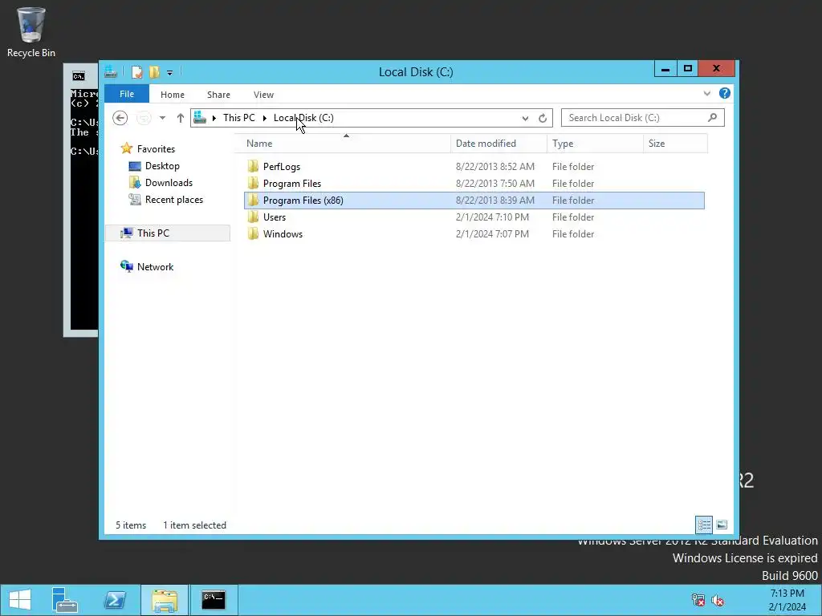The image size is (822, 616).
Task: Open the File ribbon tab
Action: [127, 94]
